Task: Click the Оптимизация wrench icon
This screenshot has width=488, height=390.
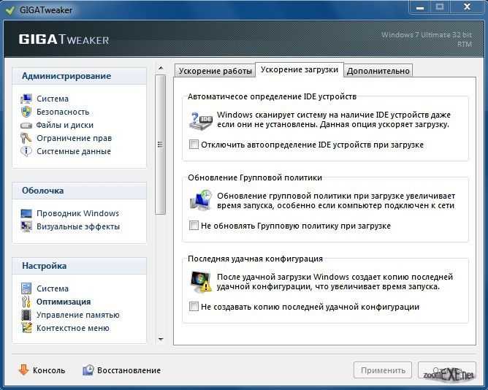Action: tap(26, 302)
